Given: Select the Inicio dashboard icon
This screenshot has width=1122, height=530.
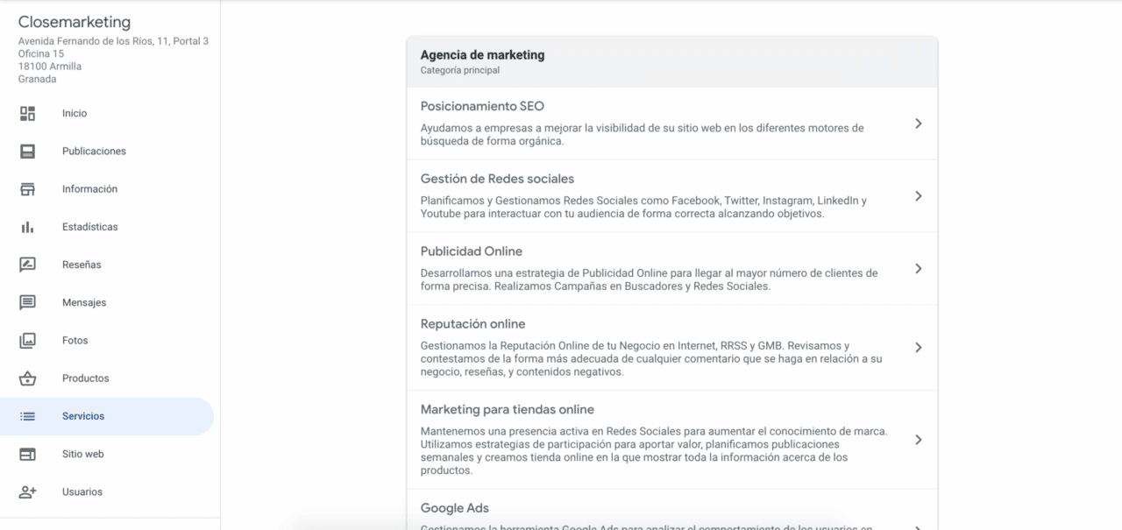Looking at the screenshot, I should click(26, 113).
